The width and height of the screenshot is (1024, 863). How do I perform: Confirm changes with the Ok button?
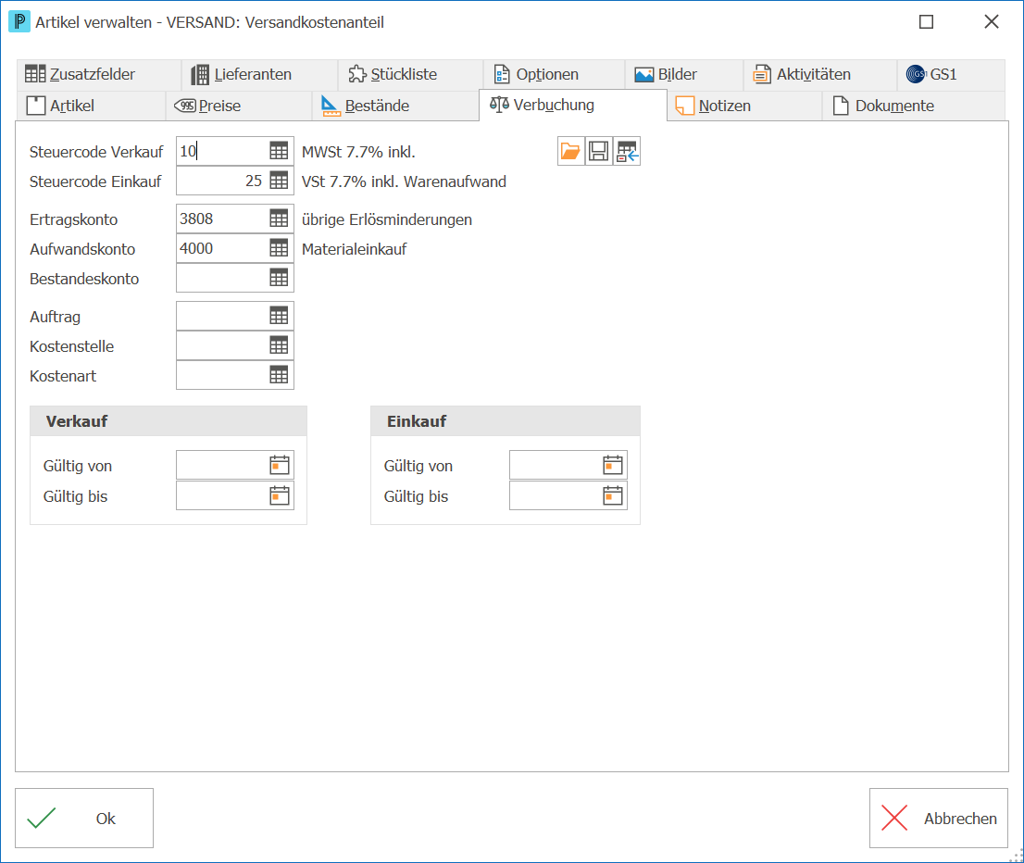[x=84, y=818]
